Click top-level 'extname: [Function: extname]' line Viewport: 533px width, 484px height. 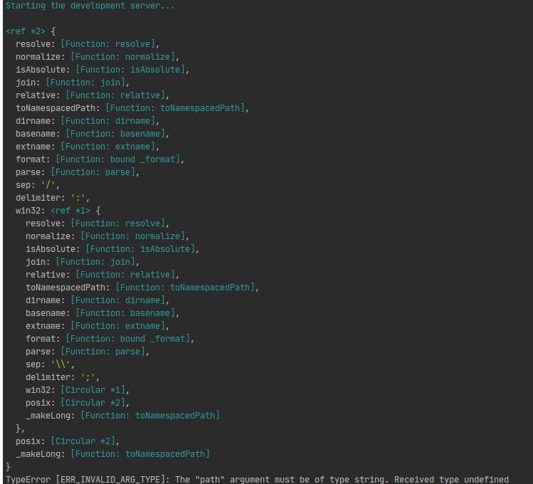tap(88, 147)
